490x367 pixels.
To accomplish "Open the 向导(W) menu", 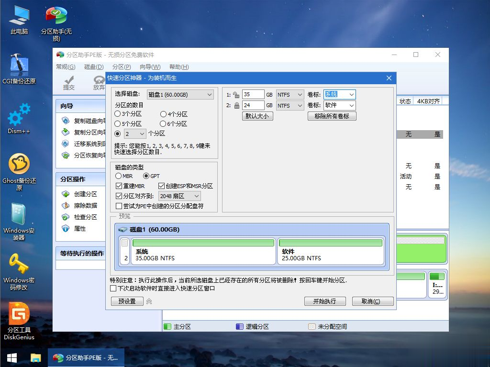I will (x=150, y=67).
